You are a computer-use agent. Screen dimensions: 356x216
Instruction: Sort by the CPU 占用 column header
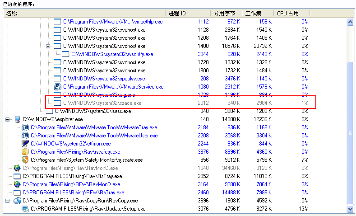(292, 14)
